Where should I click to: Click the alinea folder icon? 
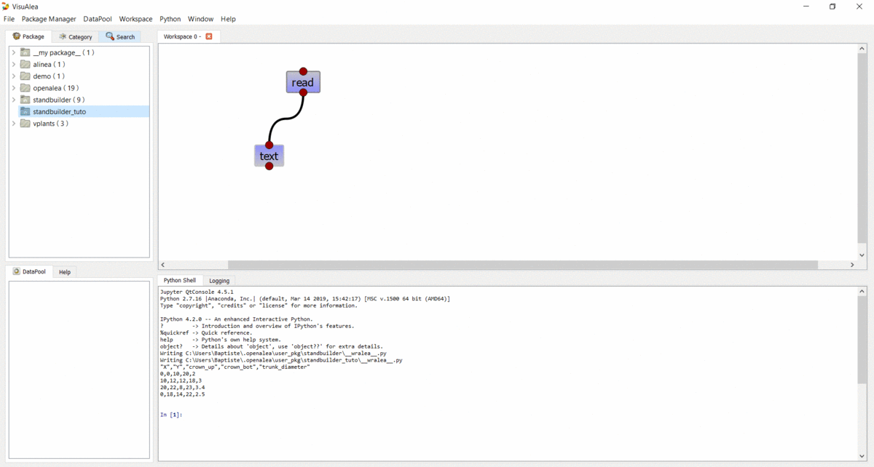click(25, 64)
